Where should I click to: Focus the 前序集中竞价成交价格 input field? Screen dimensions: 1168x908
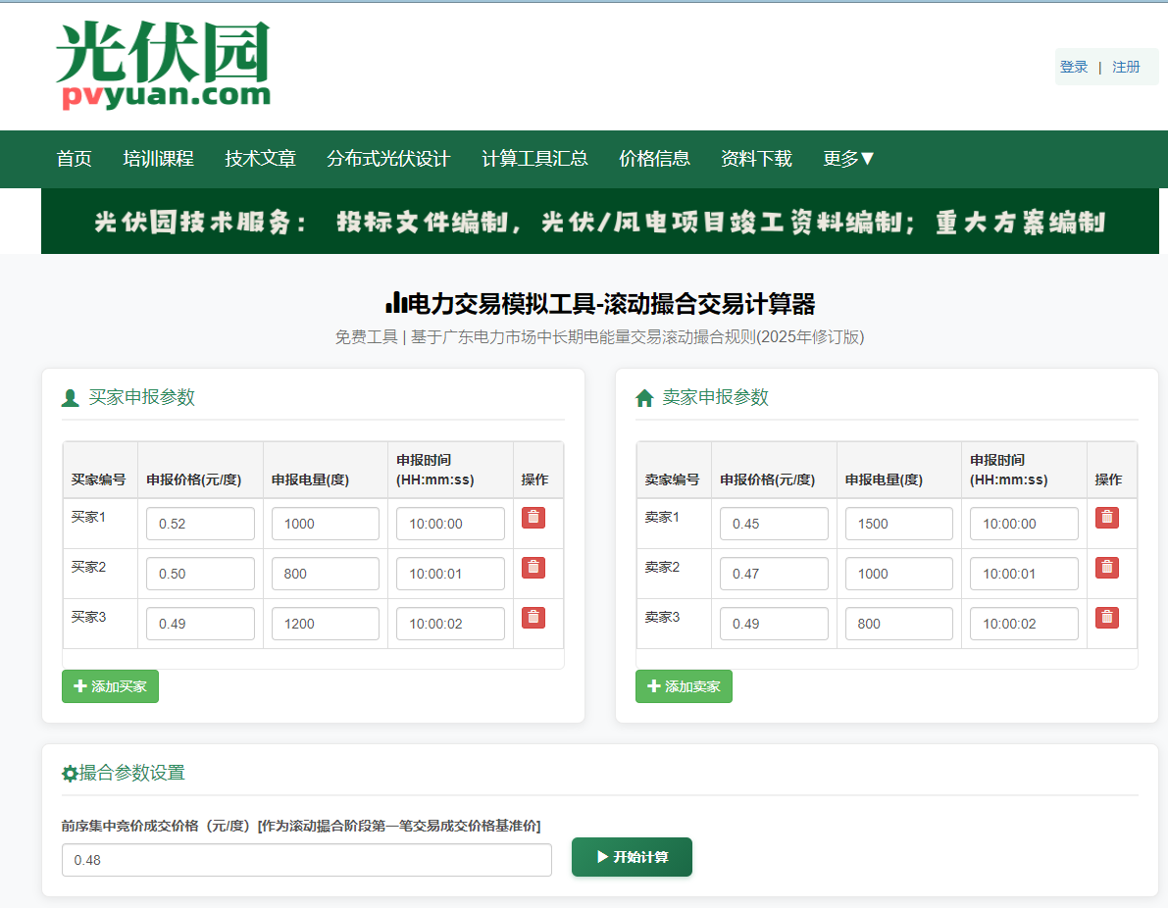pos(306,860)
